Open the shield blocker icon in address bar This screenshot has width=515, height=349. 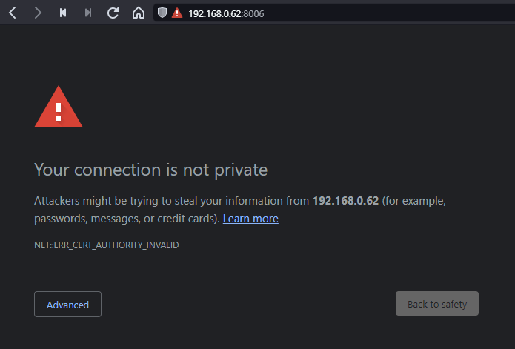pyautogui.click(x=163, y=13)
